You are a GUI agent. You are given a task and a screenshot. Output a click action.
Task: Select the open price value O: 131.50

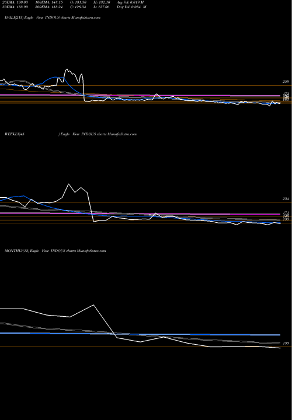coord(79,2)
